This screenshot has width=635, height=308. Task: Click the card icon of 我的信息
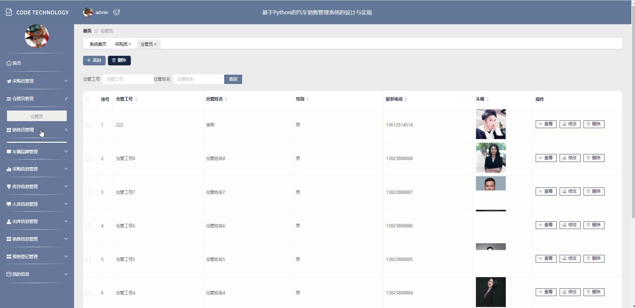(9, 274)
